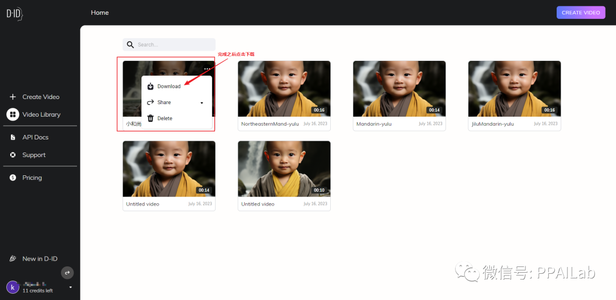Click the Home header title
The image size is (616, 300).
[x=100, y=13]
